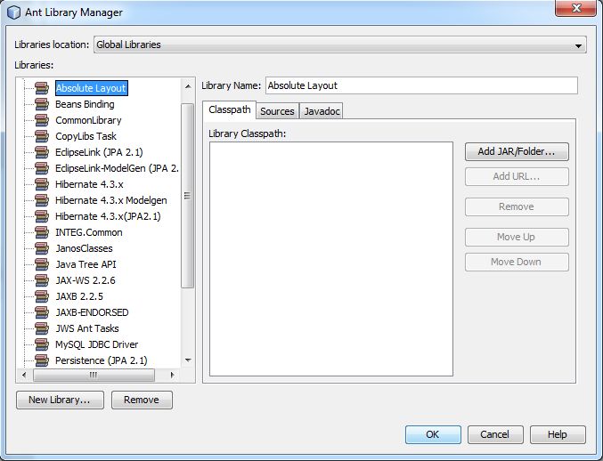Create a New Library
Viewport: 603px width, 461px height.
click(x=60, y=400)
